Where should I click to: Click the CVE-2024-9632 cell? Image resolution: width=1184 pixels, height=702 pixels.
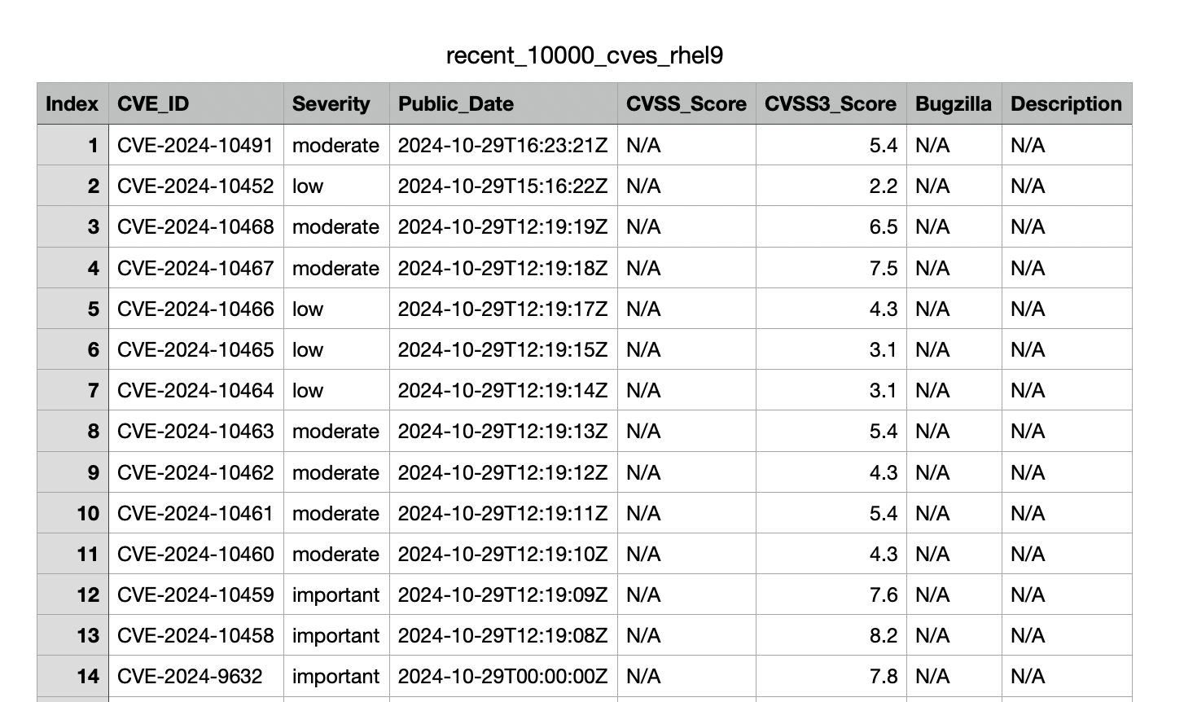click(190, 677)
